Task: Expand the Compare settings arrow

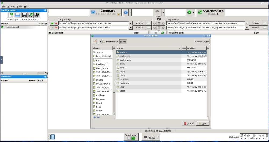Action: click(x=130, y=12)
